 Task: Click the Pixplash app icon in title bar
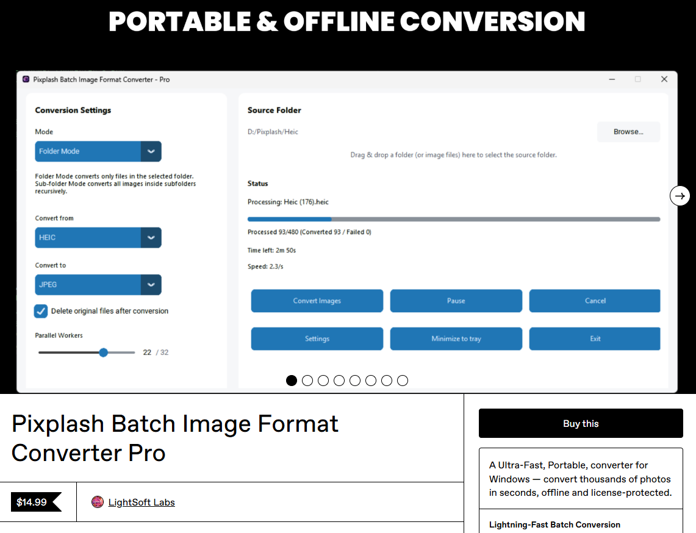click(26, 79)
